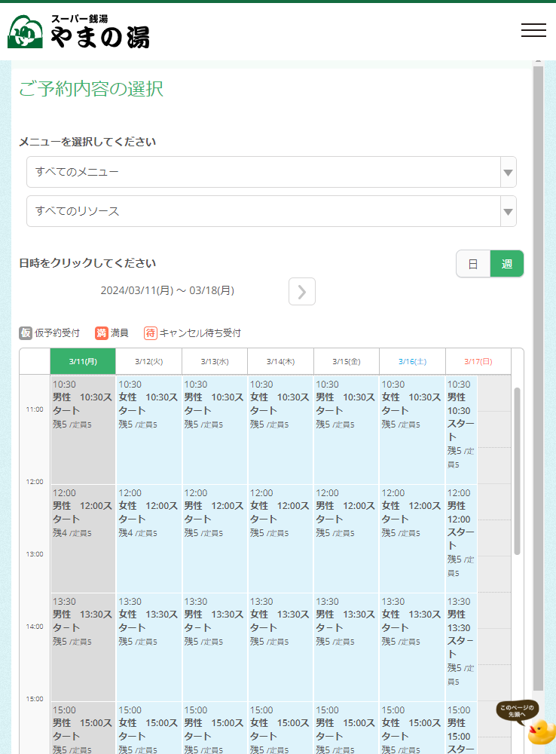Click the 待 cancel-wait legend icon
Viewport: 556px width, 754px height.
(151, 333)
